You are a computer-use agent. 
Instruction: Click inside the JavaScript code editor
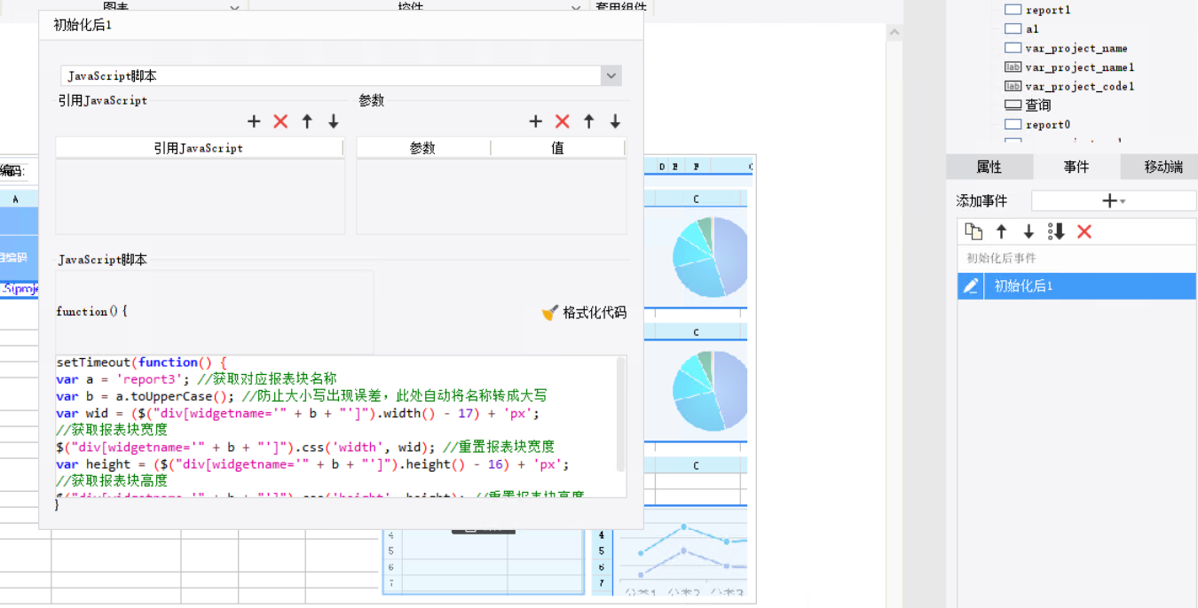click(x=335, y=427)
